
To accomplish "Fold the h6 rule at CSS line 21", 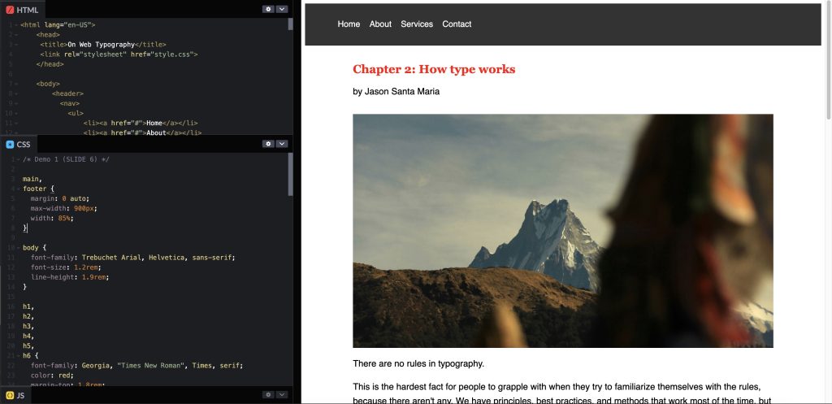I will point(17,356).
